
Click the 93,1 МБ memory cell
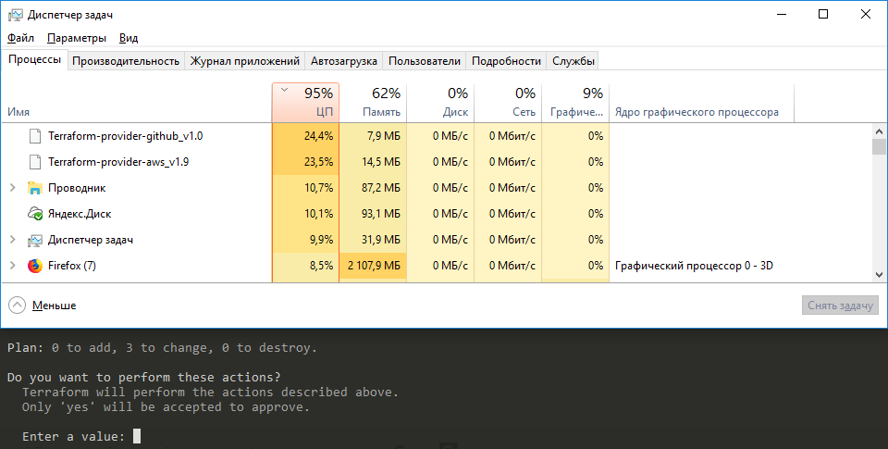[x=373, y=214]
